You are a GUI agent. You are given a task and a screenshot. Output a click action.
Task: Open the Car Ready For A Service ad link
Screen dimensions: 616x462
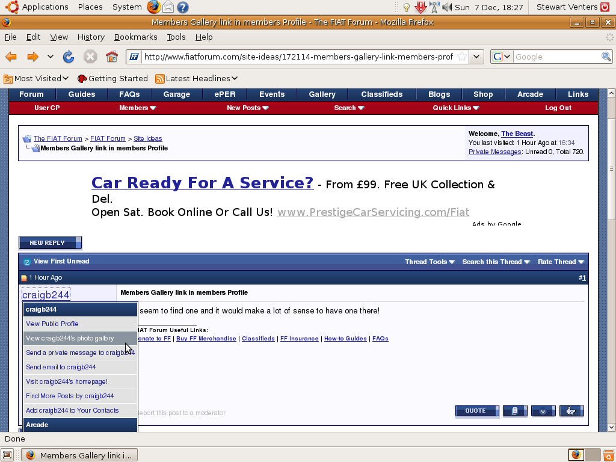[202, 183]
